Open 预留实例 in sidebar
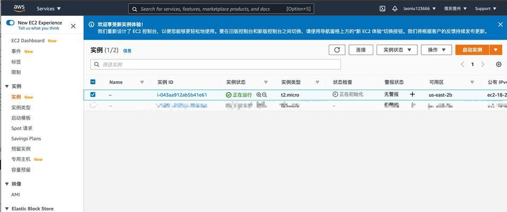Viewport: 507px width, 212px height. coord(21,149)
